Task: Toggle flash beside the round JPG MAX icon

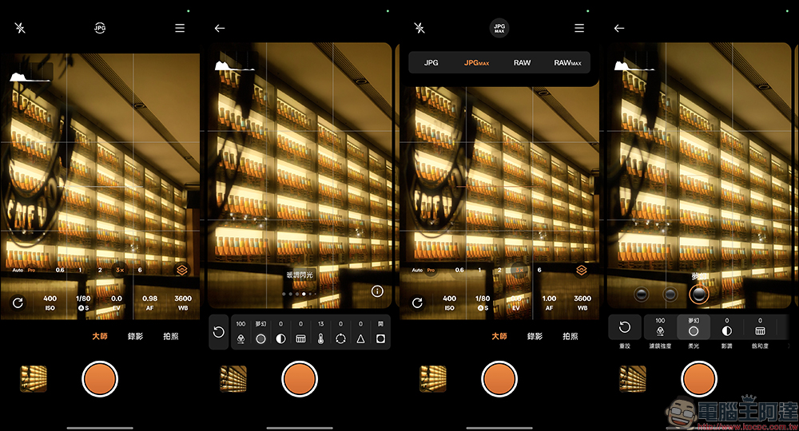Action: pos(419,28)
